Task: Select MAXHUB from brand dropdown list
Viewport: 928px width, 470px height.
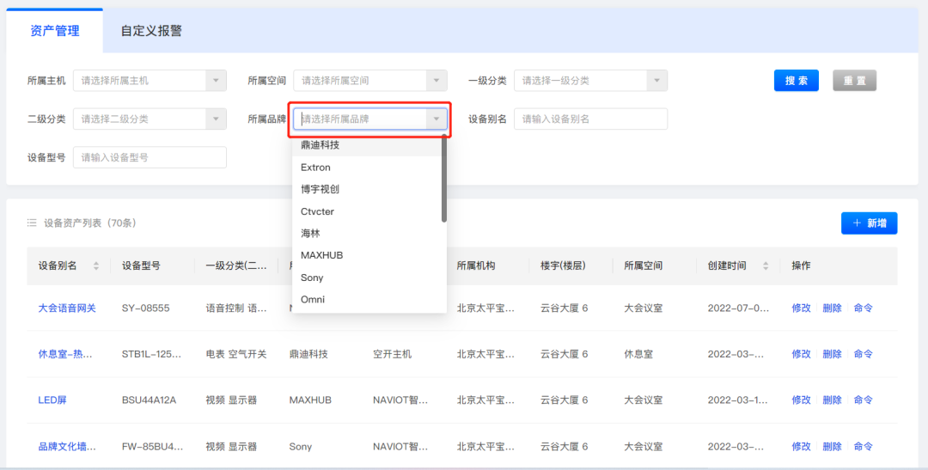Action: (369, 255)
